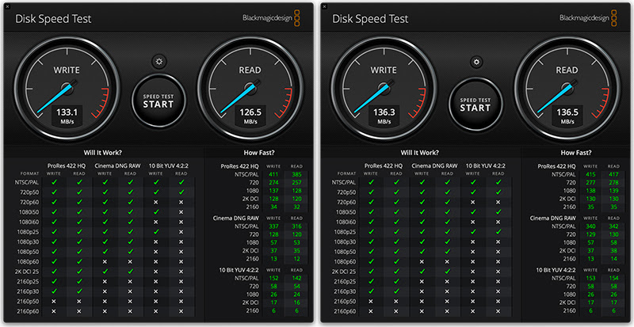Click the '1080p25' format row label in left window
This screenshot has height=327, width=634.
click(x=29, y=232)
